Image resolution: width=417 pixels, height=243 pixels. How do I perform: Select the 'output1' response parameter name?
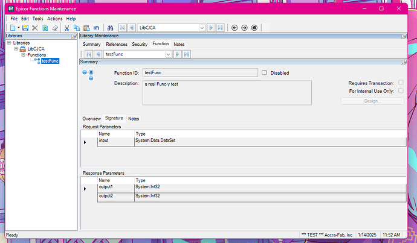tap(116, 188)
